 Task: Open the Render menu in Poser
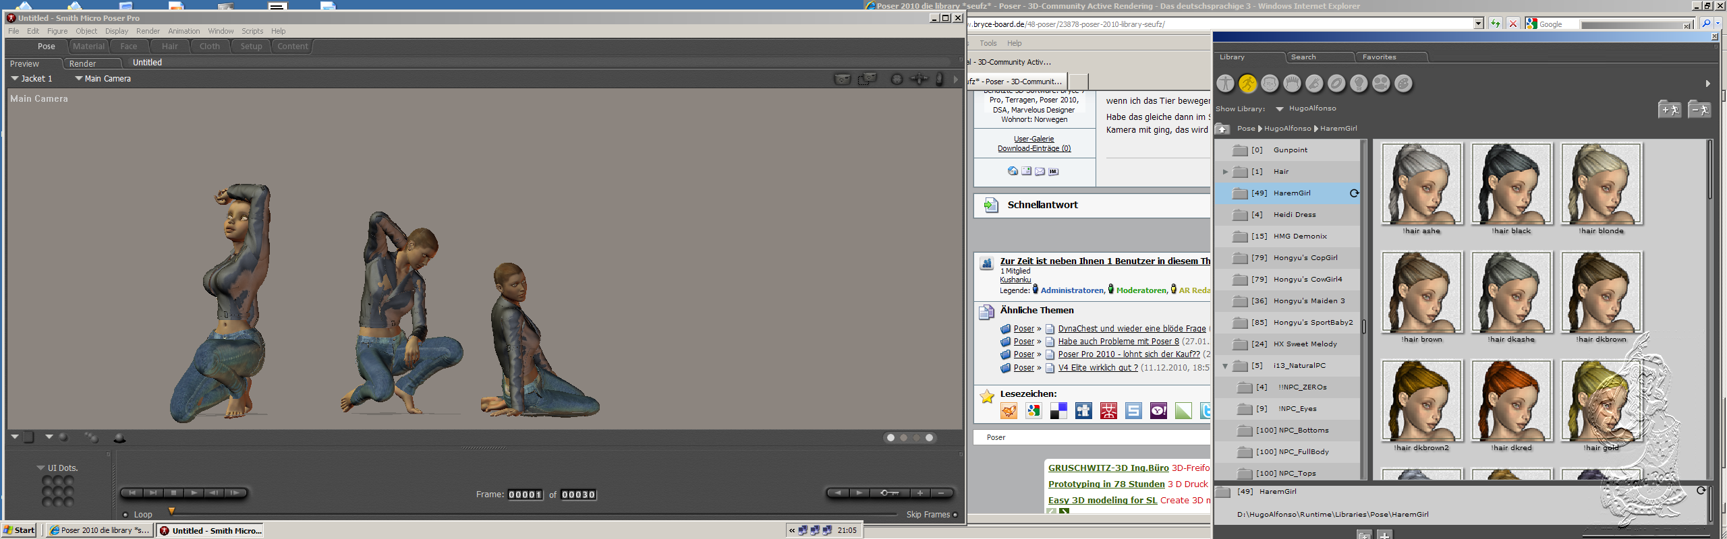click(x=148, y=31)
